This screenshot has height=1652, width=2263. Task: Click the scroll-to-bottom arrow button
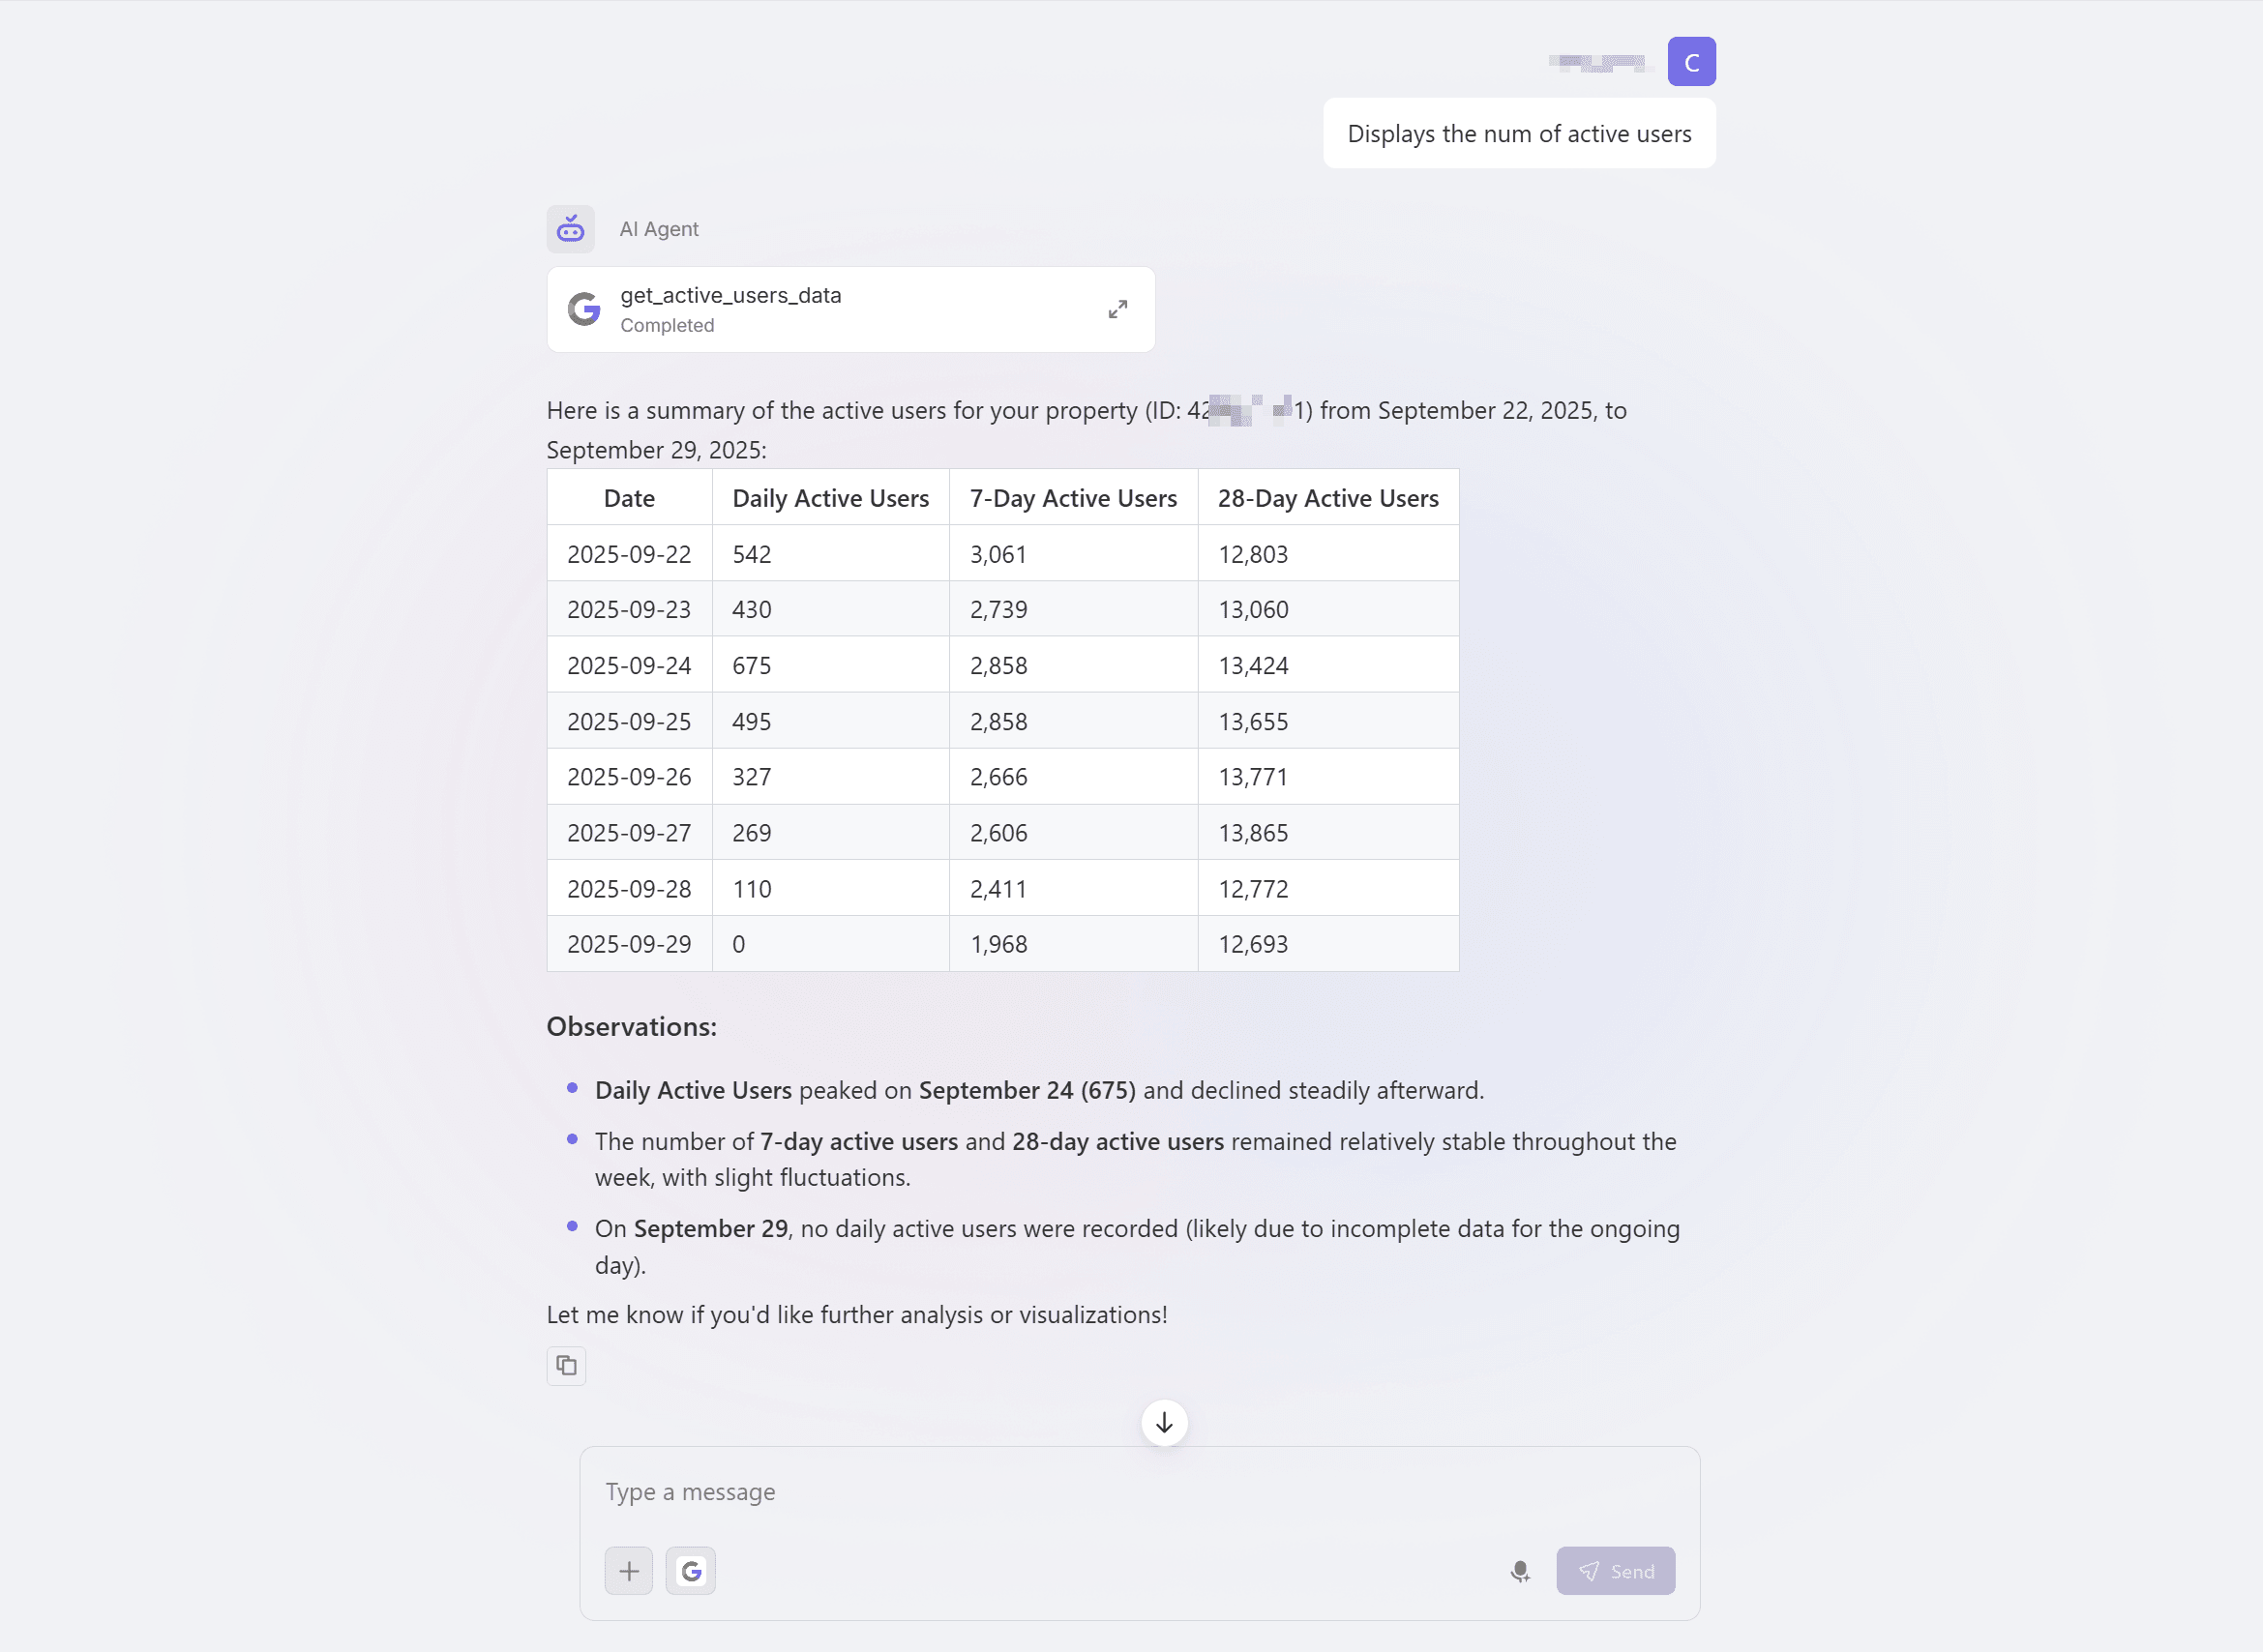click(x=1163, y=1422)
